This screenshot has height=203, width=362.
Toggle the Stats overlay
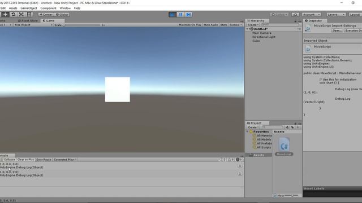[223, 25]
